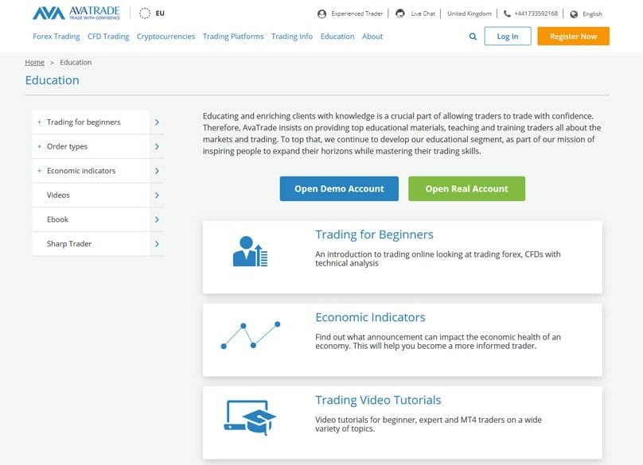
Task: Click the Register Now button
Action: tap(573, 36)
